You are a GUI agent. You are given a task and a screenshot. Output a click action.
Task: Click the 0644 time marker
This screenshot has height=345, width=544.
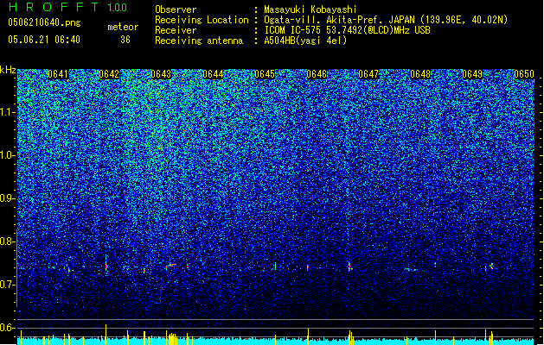[213, 74]
